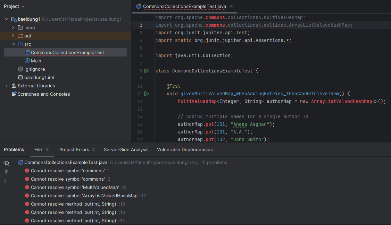This screenshot has width=391, height=225.
Task: Click the red ArrayListValuedHashMap constructor in line 12
Action: point(342,102)
